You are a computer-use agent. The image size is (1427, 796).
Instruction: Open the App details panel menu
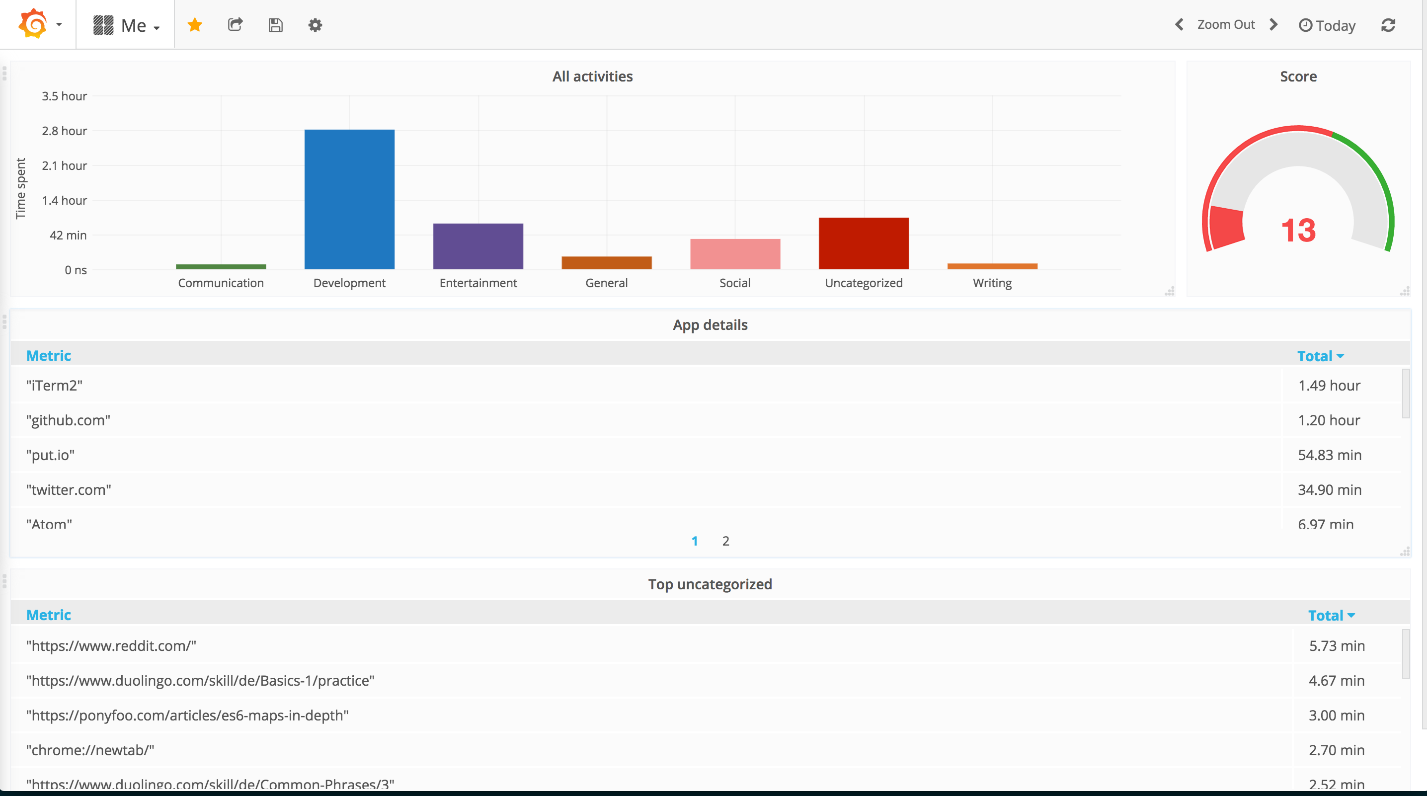710,325
